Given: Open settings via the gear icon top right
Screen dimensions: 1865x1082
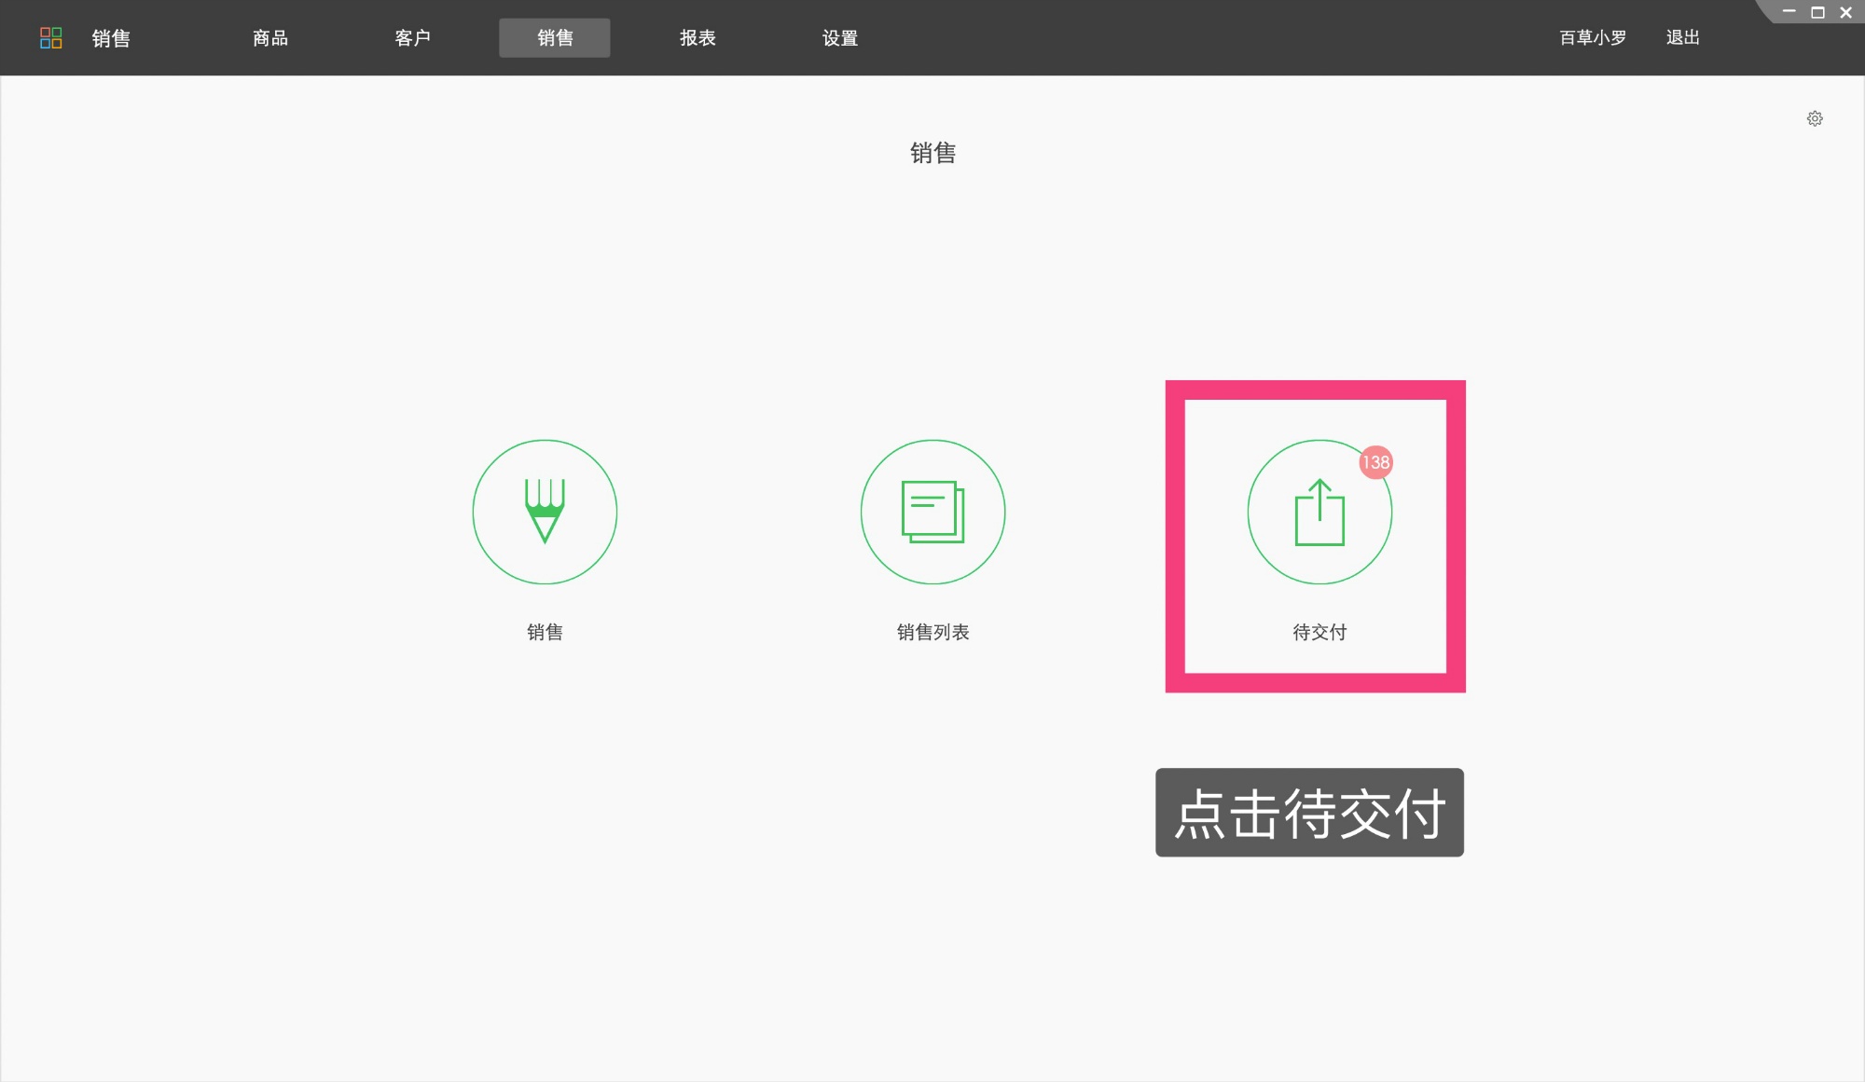Looking at the screenshot, I should click(1815, 118).
